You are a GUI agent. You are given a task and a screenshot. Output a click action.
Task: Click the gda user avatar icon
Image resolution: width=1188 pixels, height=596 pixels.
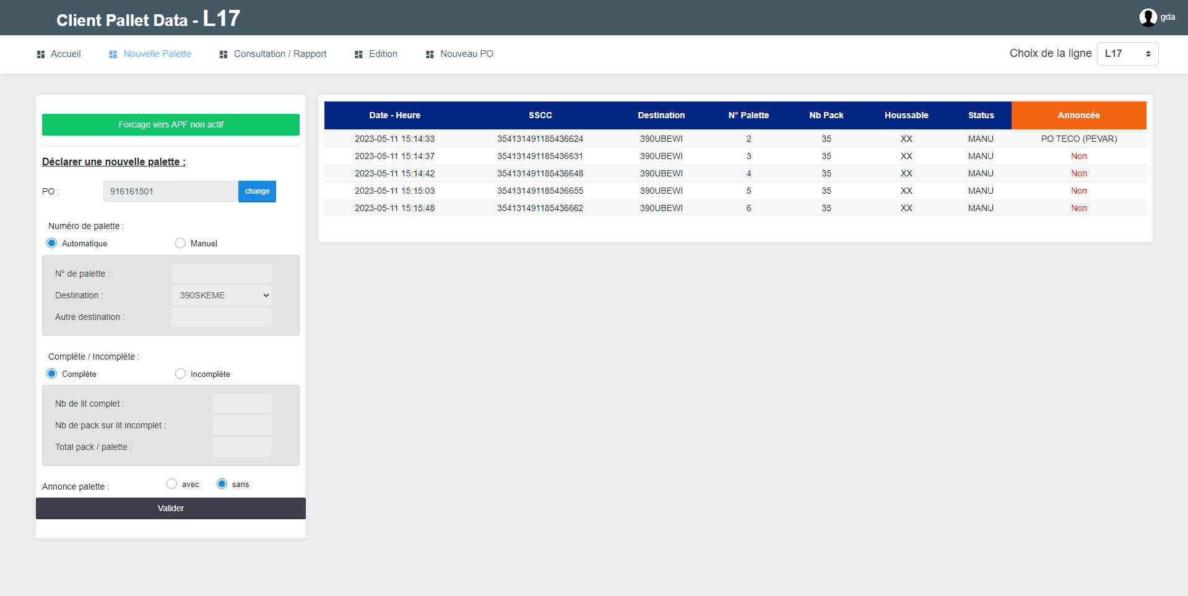point(1148,17)
